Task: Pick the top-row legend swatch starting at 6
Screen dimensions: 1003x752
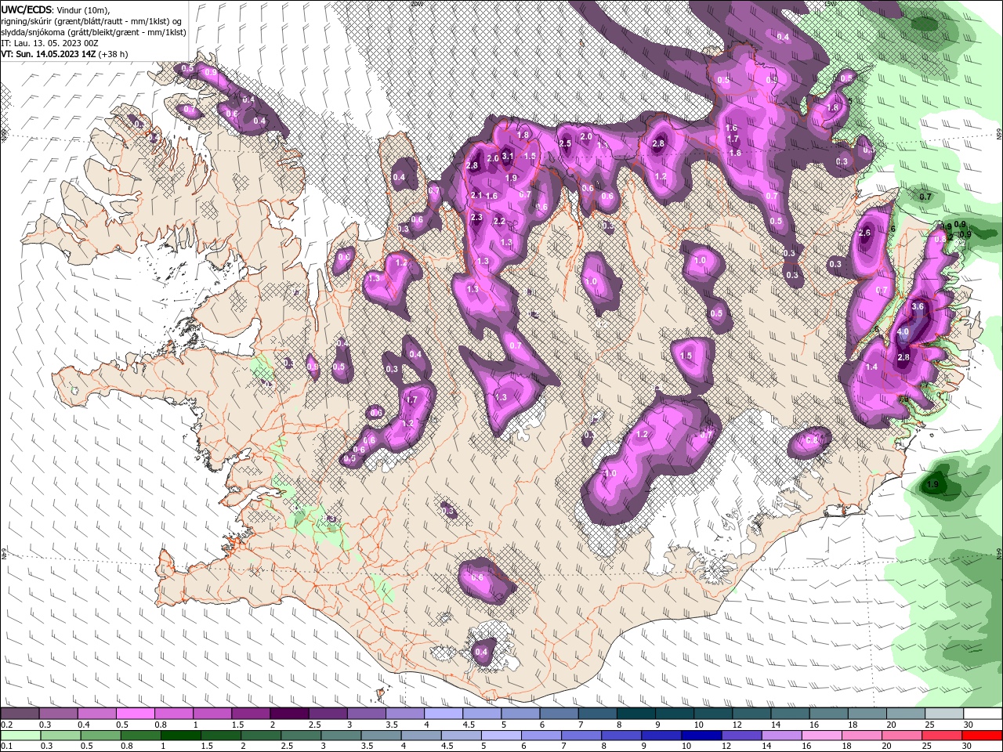Action: [x=559, y=714]
